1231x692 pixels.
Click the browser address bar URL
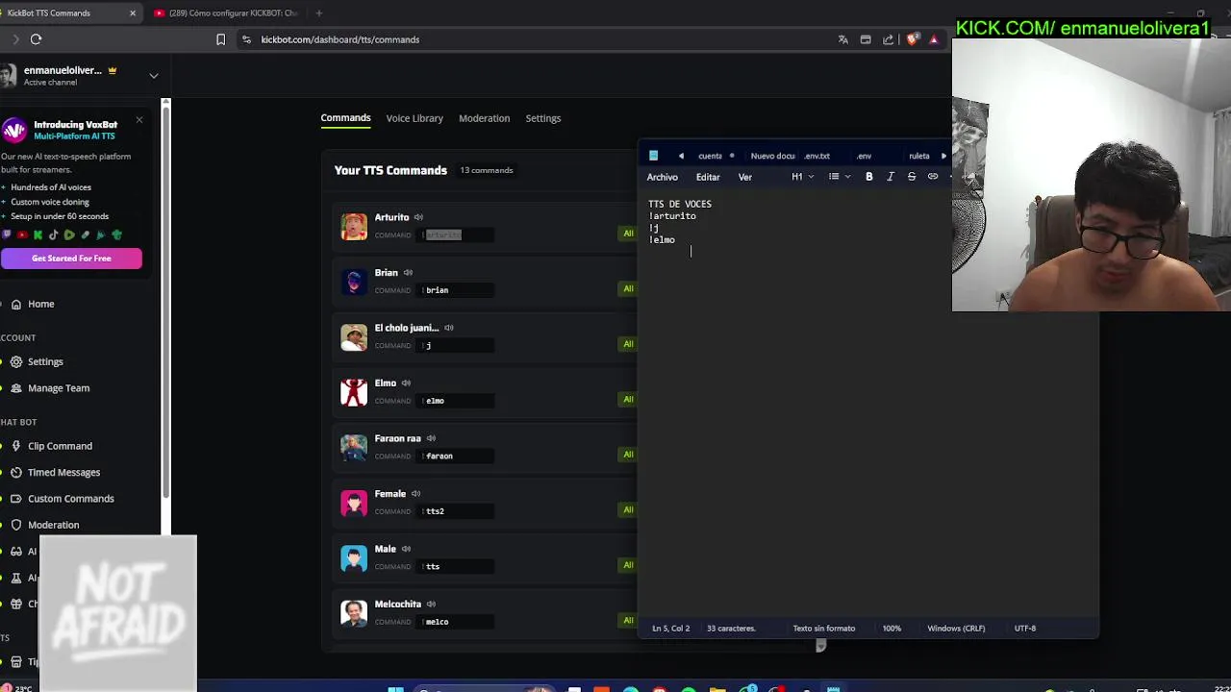tap(340, 39)
